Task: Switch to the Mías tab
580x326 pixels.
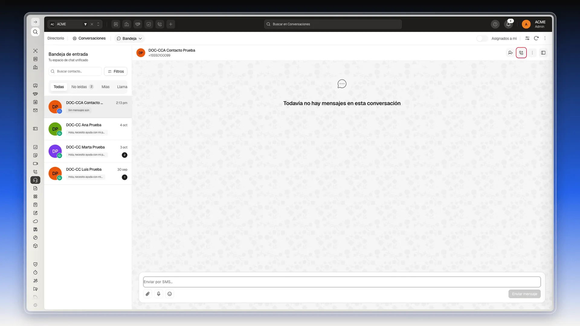Action: coord(105,87)
